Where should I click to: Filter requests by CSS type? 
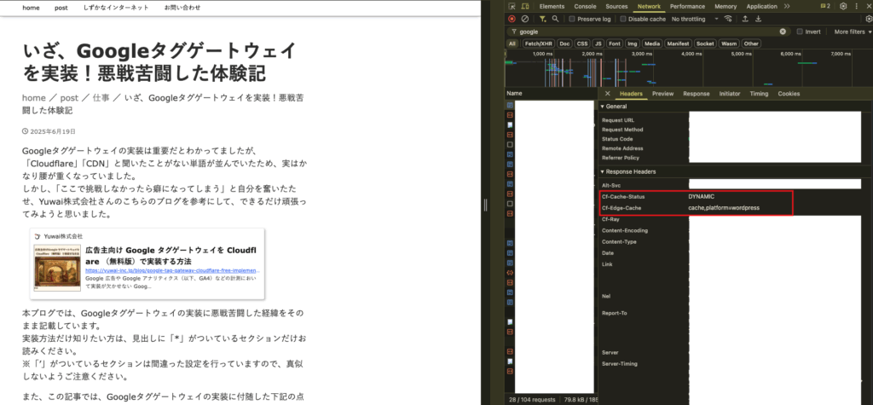[581, 43]
